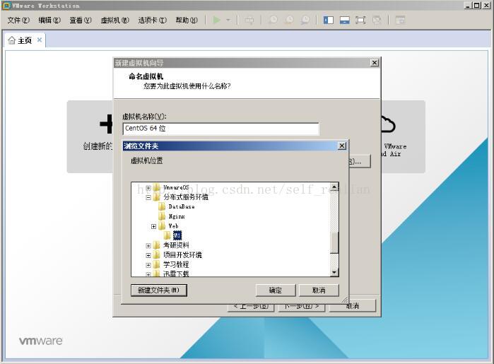
Task: Close the 新建虚拟机向导 dialog
Action: coord(375,63)
